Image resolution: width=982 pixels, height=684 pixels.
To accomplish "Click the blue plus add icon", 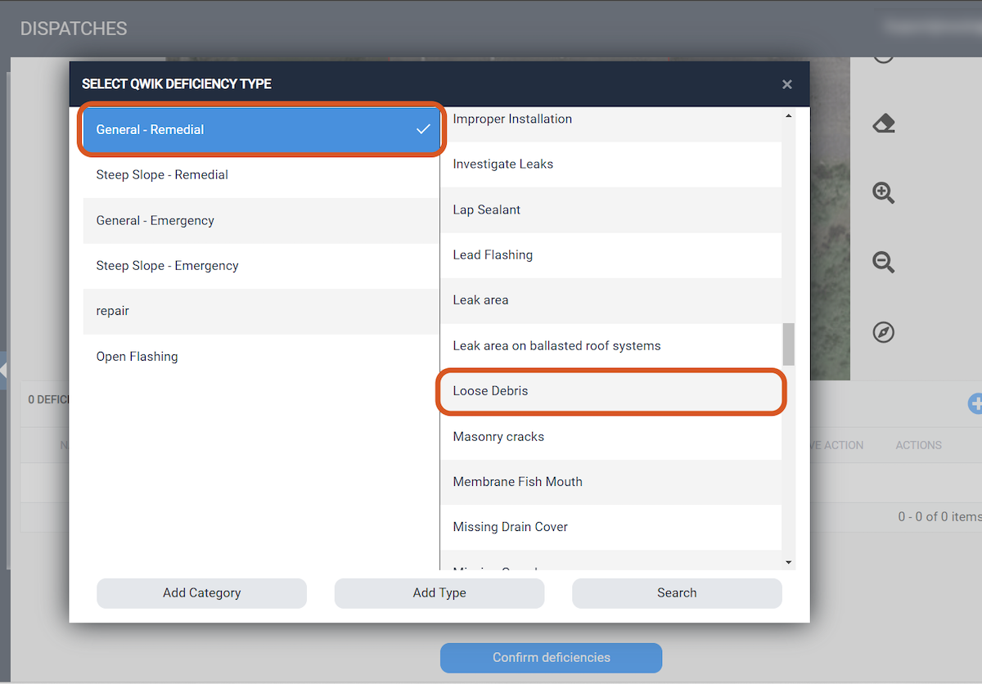I will pos(975,403).
